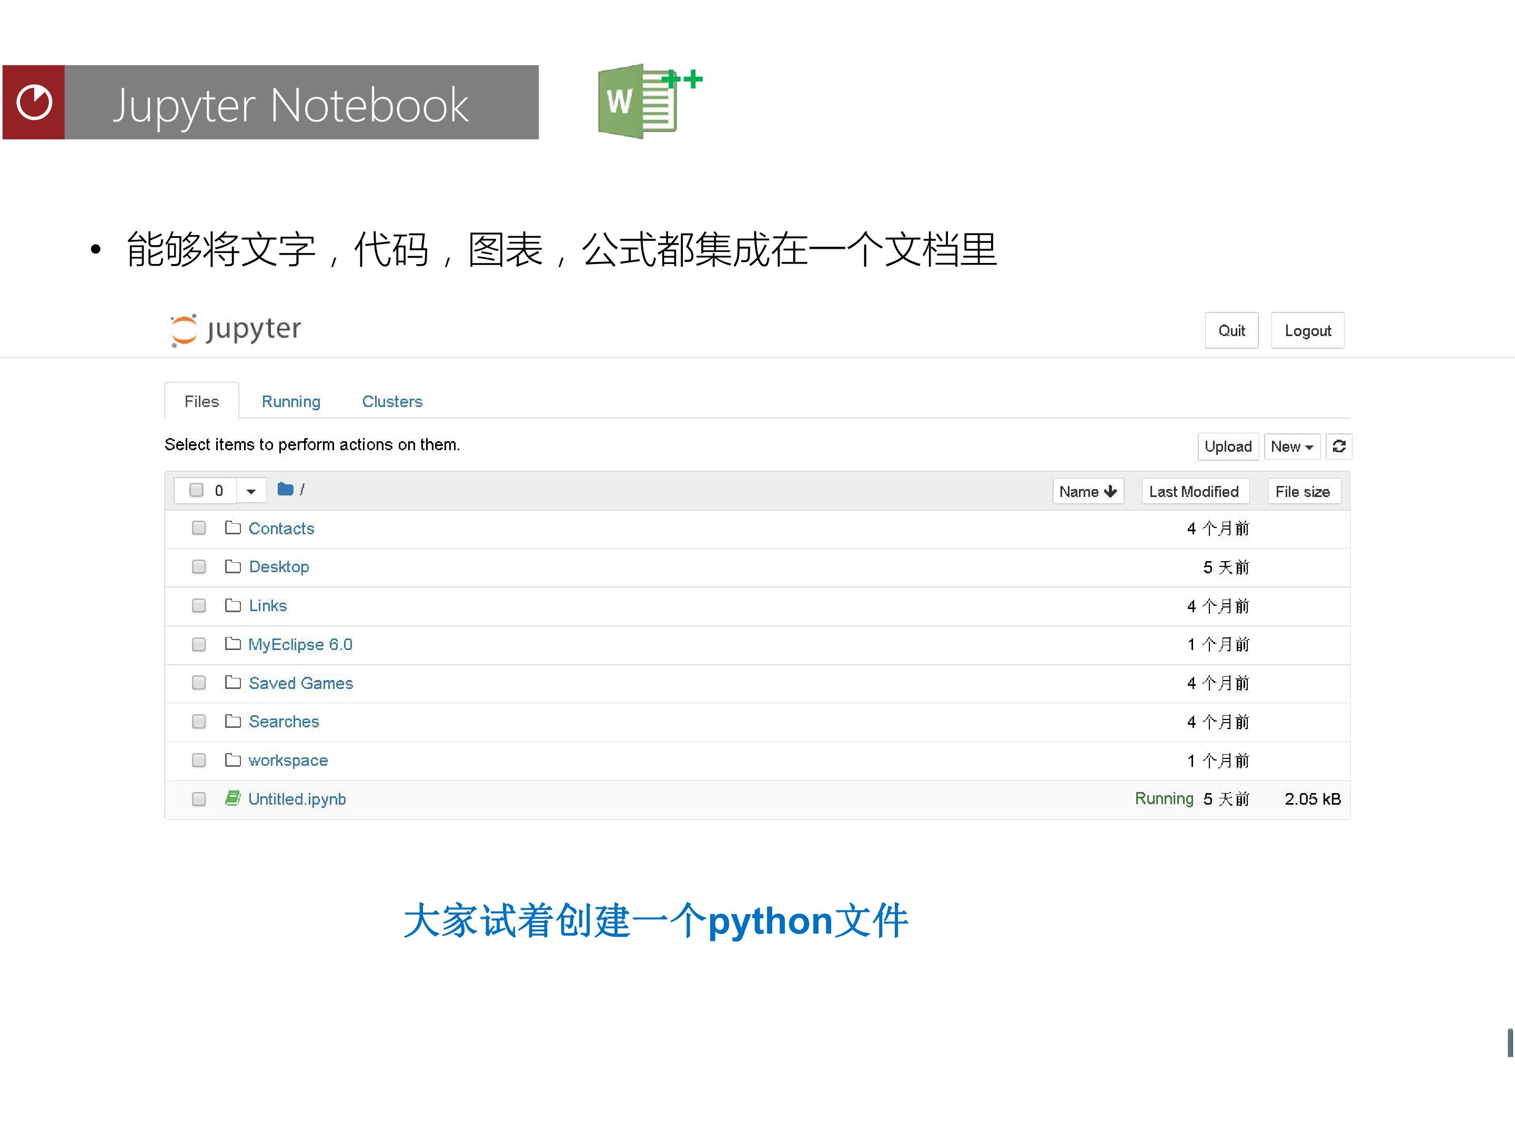Click the Word document icon with plus signs
This screenshot has height=1136, width=1515.
[x=650, y=102]
